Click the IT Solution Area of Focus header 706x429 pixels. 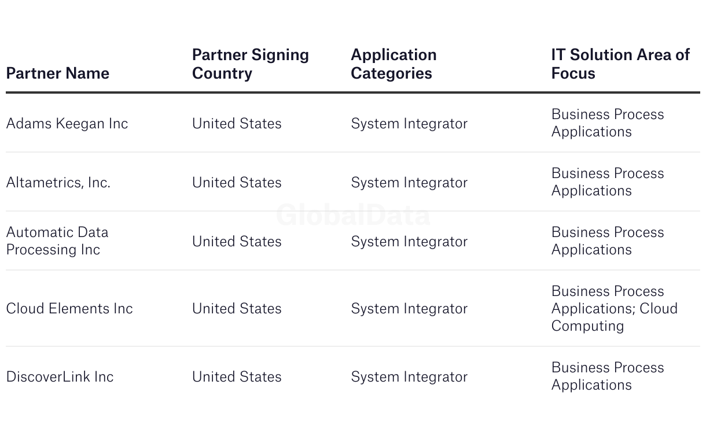(x=620, y=64)
